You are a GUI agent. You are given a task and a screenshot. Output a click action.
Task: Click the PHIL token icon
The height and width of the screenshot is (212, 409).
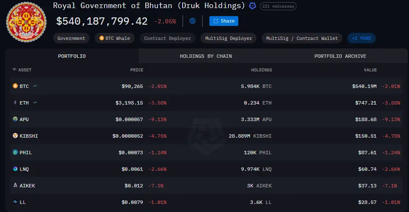coord(15,153)
